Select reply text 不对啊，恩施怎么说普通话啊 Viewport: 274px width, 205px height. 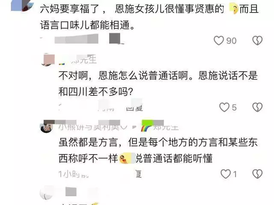click(125, 76)
